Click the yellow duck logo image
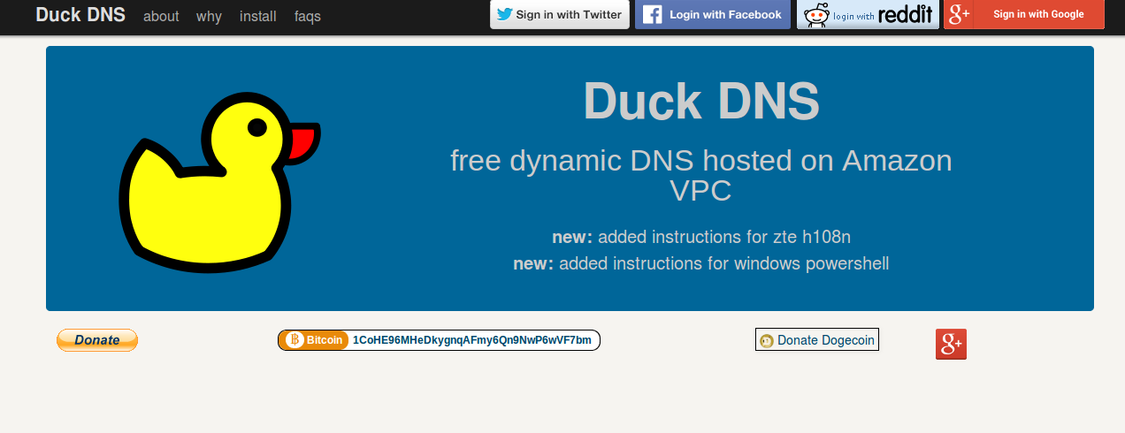This screenshot has height=433, width=1125. tap(218, 182)
